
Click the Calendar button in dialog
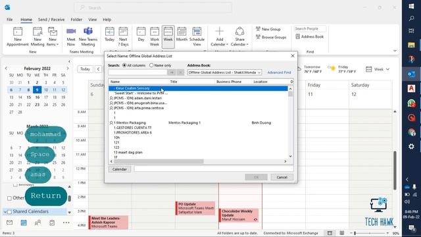[120, 169]
